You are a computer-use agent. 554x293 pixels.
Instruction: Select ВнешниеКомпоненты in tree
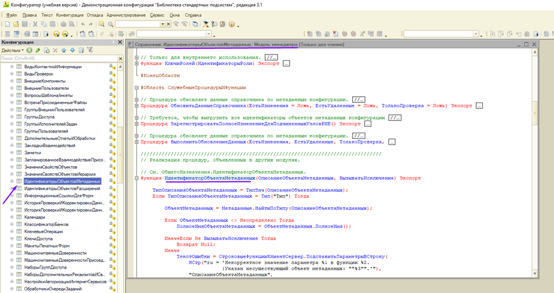(45, 81)
